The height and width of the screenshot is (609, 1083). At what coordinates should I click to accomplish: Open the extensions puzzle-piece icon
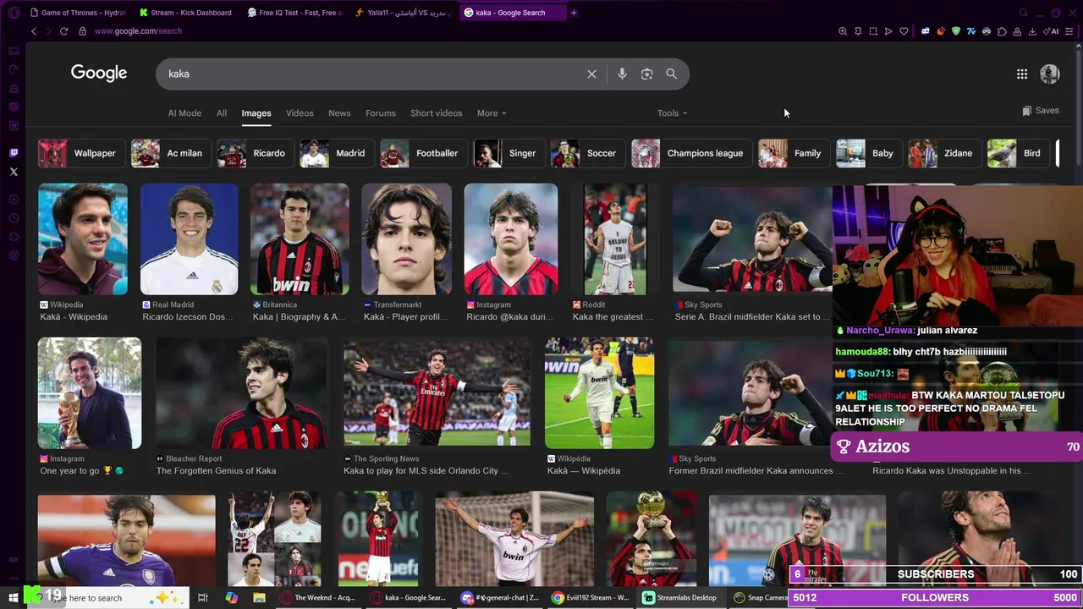[1002, 31]
